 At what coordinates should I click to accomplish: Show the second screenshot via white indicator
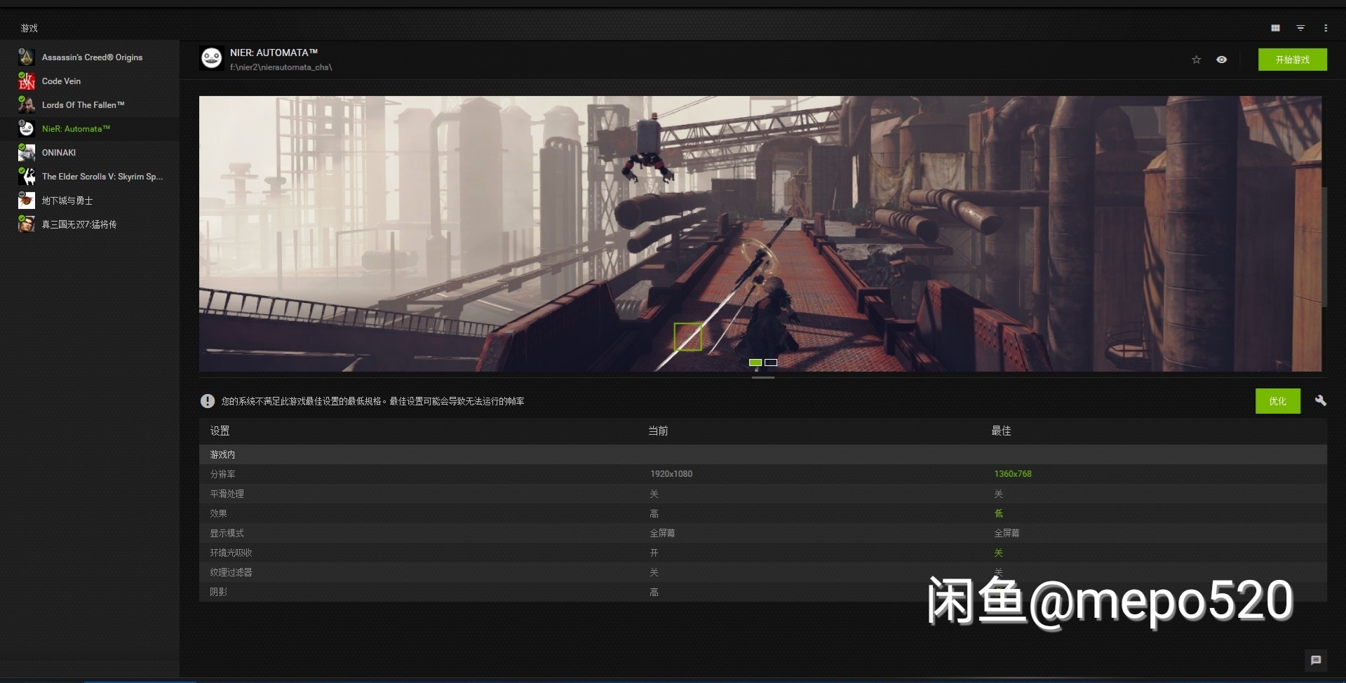771,363
